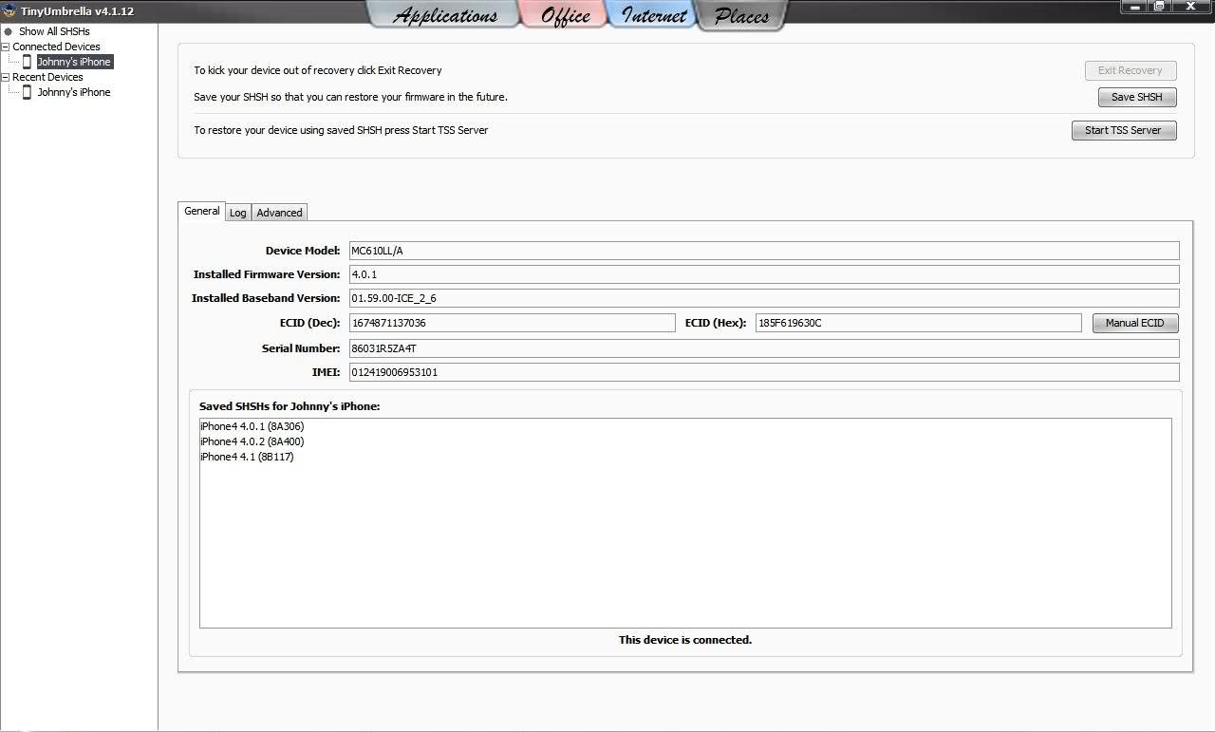Open the Office top tab
The width and height of the screenshot is (1215, 732).
566,15
